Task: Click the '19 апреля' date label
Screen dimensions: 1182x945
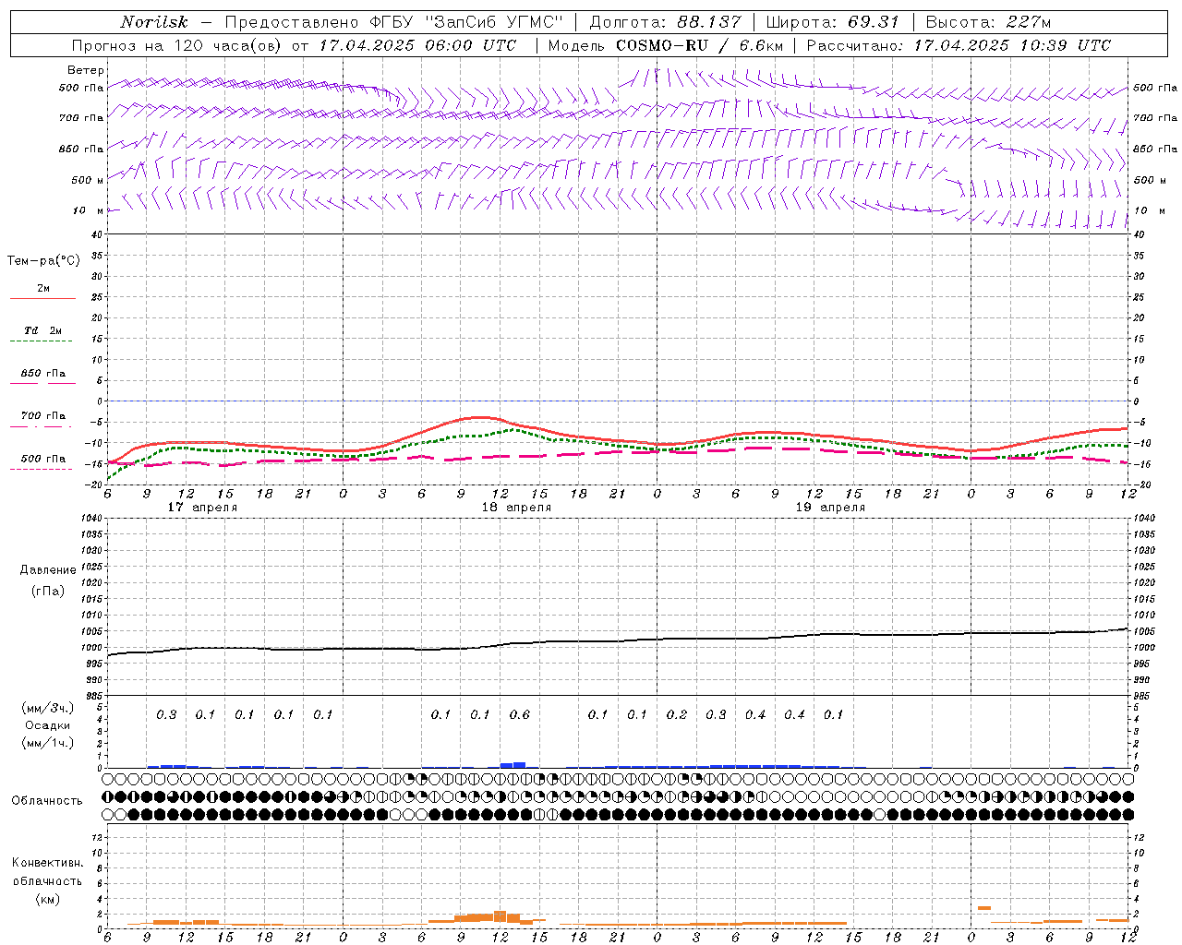Action: point(830,508)
